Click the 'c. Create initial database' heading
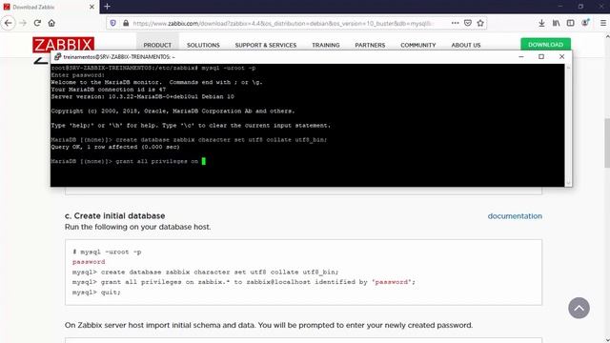Image resolution: width=610 pixels, height=343 pixels. tap(114, 216)
